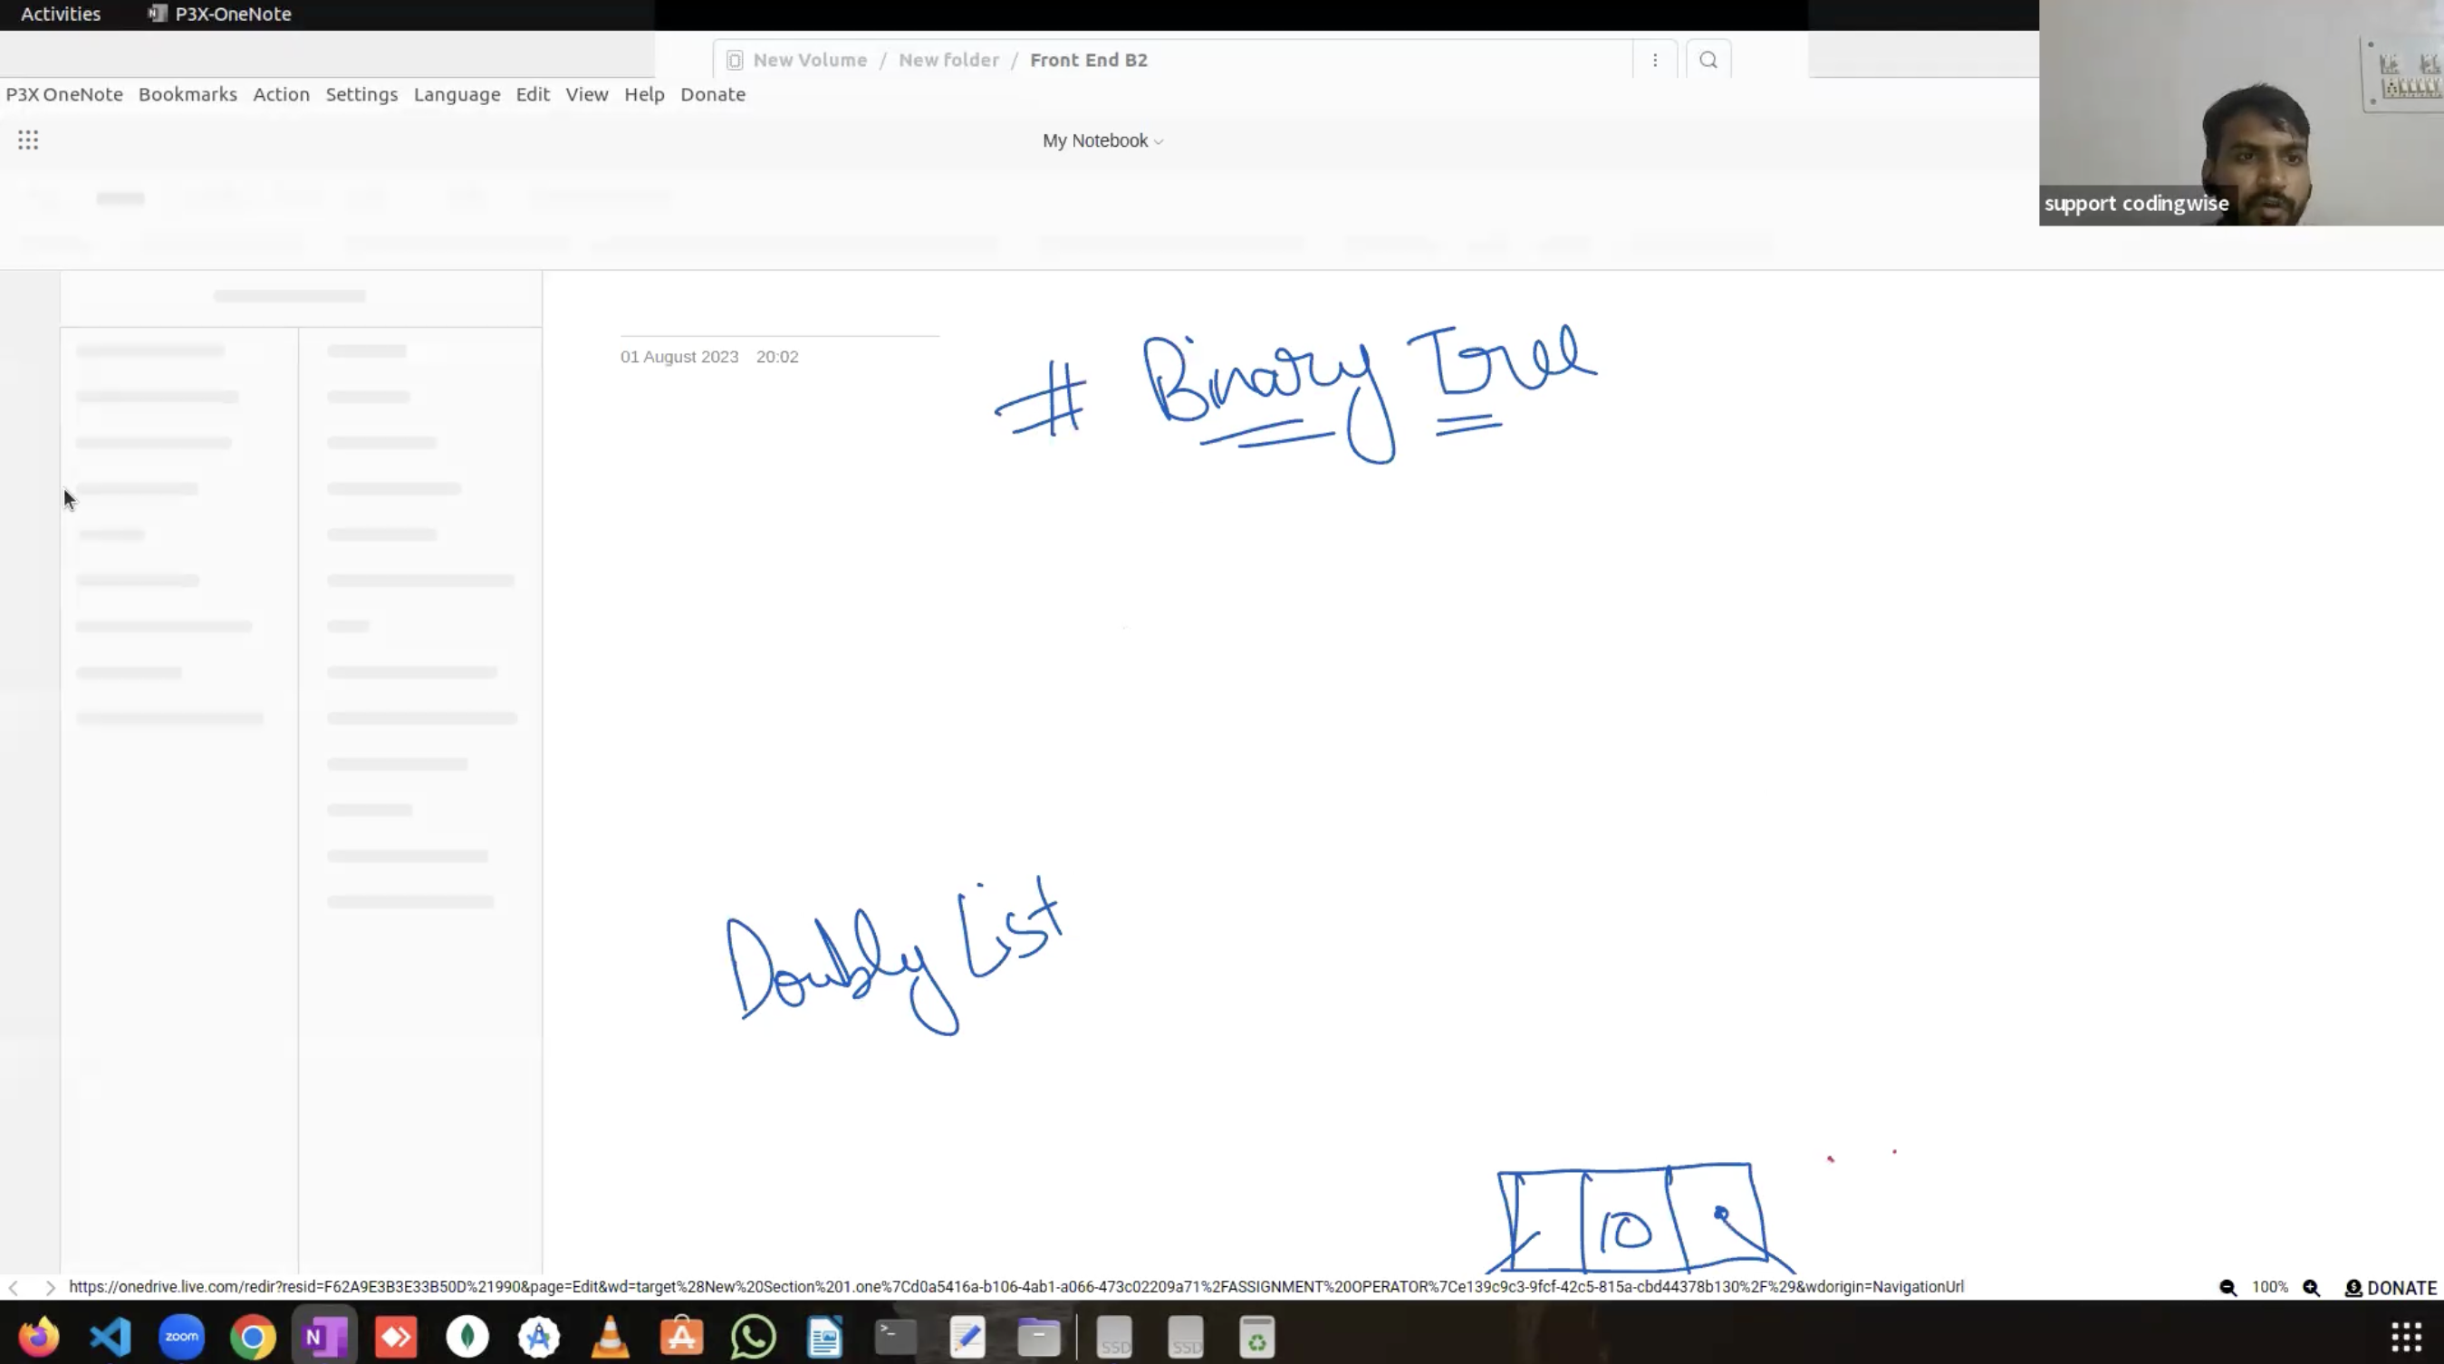2444x1364 pixels.
Task: Open Ubuntu Software orange bag icon
Action: (x=681, y=1338)
